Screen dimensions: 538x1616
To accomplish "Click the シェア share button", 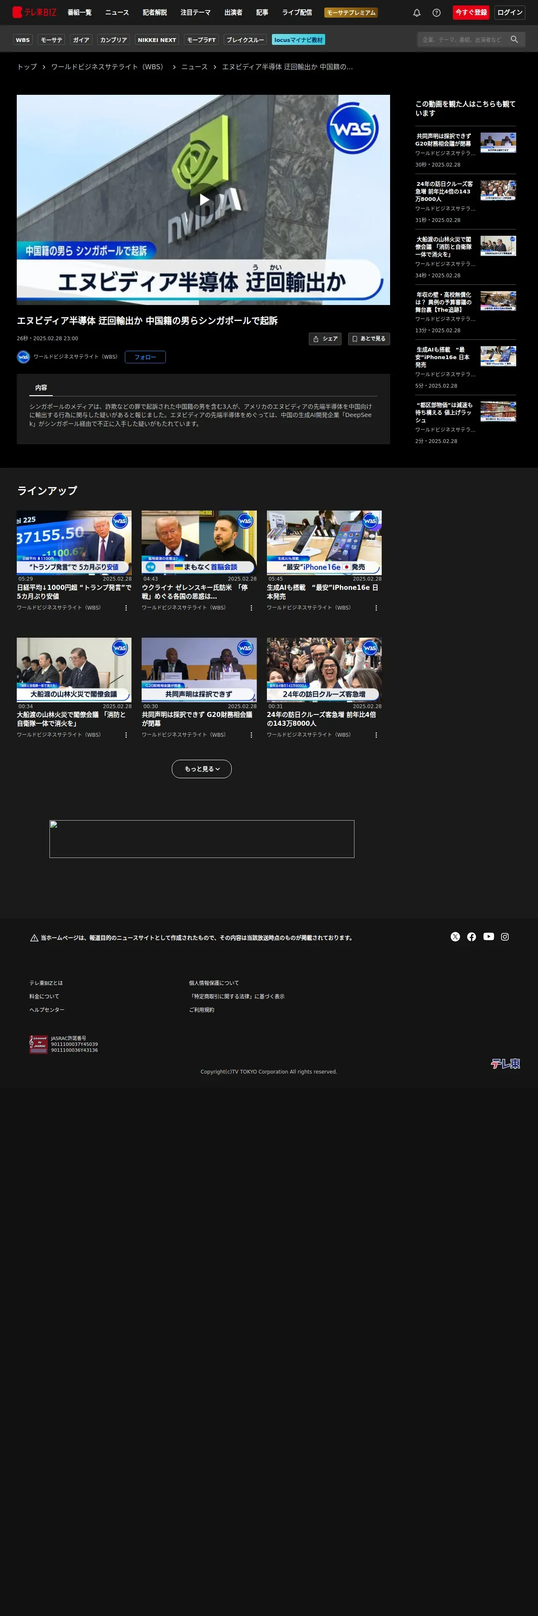I will coord(325,339).
